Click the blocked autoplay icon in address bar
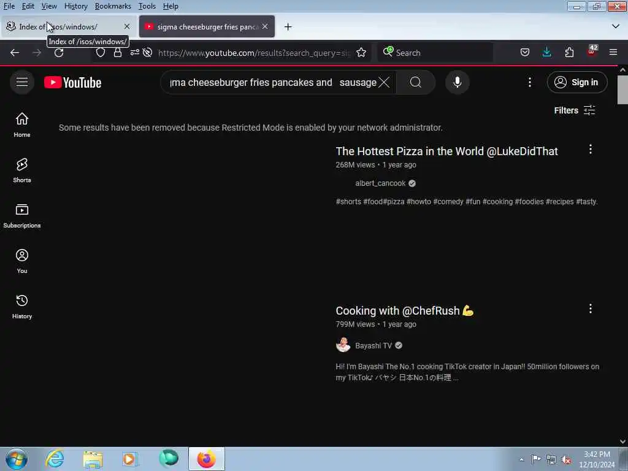This screenshot has width=628, height=471. [147, 53]
